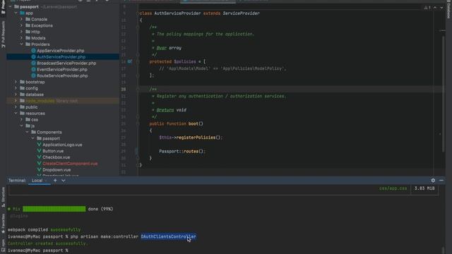Image resolution: width=452 pixels, height=254 pixels.
Task: Click the registerPolicies() call line
Action: [x=191, y=138]
